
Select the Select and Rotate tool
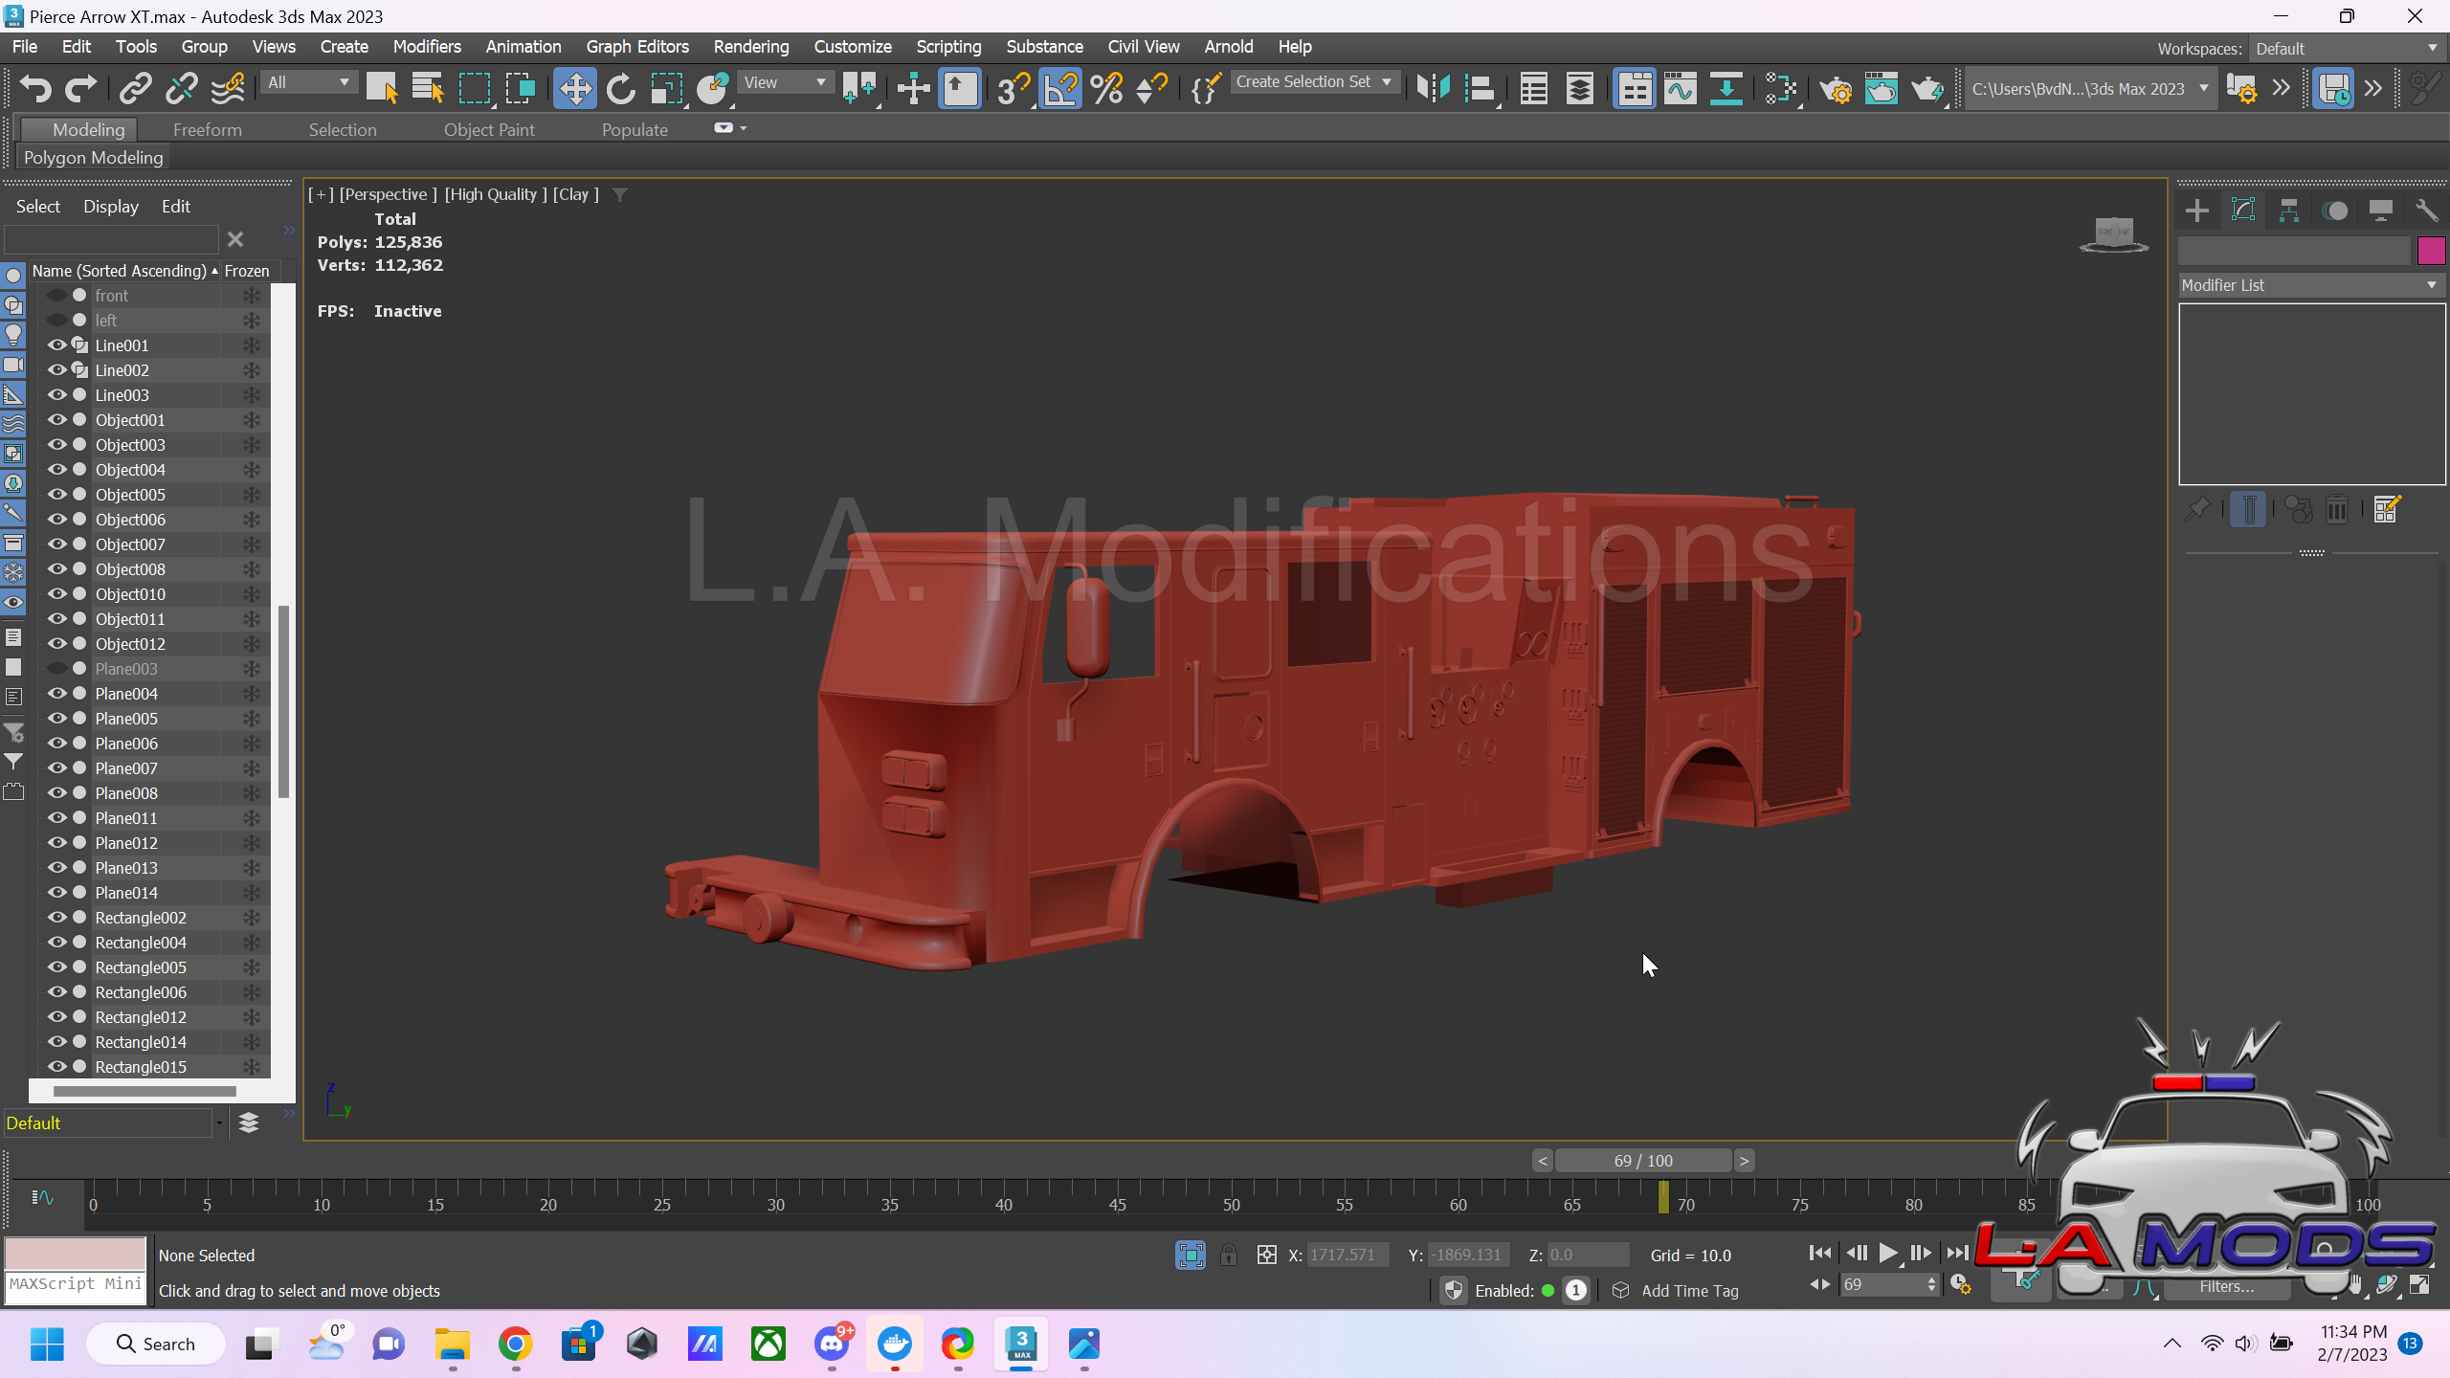click(x=620, y=89)
